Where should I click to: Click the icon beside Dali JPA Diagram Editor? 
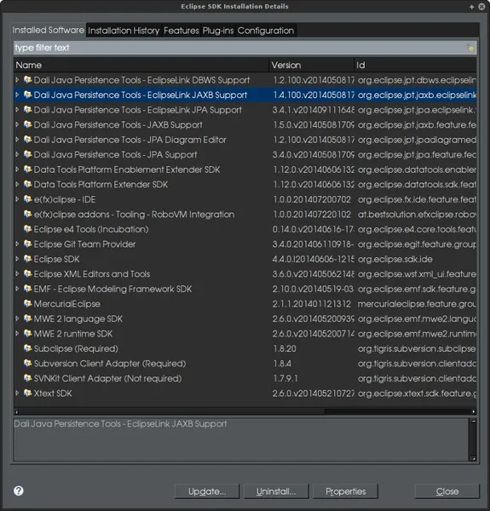[x=28, y=140]
